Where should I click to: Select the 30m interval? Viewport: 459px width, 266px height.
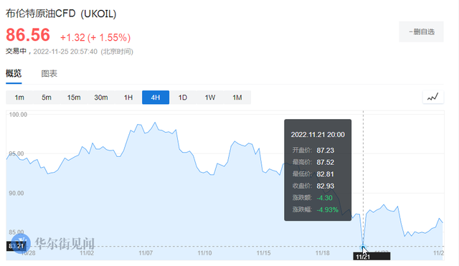(x=101, y=98)
